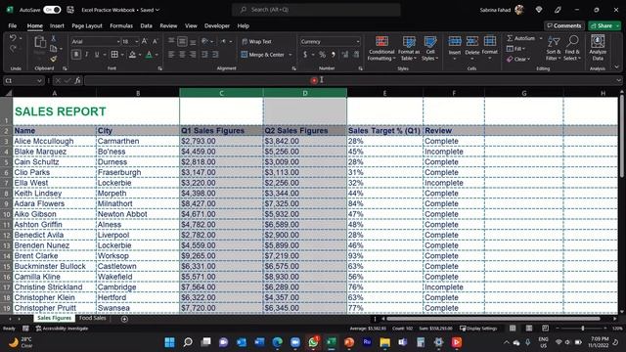
Task: Apply Comma Style format
Action: [333, 55]
